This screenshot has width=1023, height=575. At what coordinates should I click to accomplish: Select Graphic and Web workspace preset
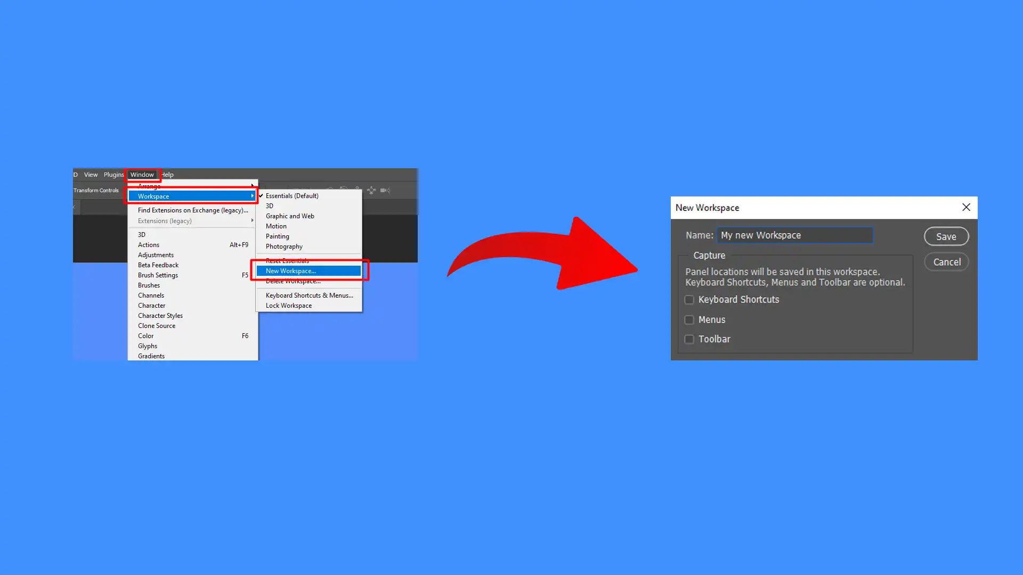pos(289,216)
